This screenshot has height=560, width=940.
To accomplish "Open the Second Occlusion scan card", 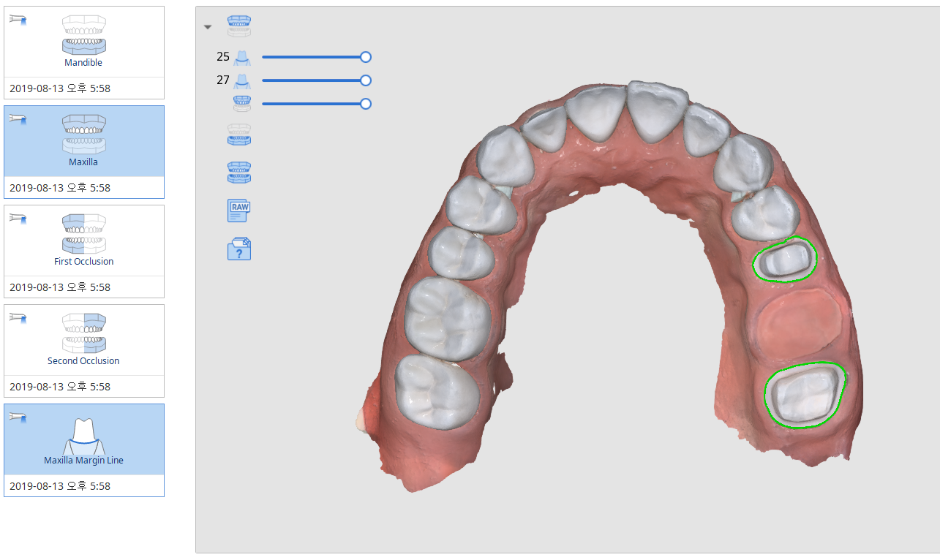I will 84,351.
